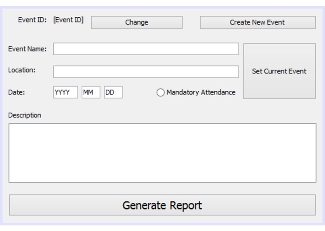
Task: Focus the Event Name input field
Action: [146, 49]
